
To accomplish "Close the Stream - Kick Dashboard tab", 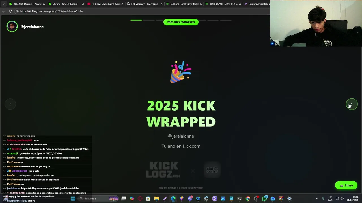I will click(83, 4).
